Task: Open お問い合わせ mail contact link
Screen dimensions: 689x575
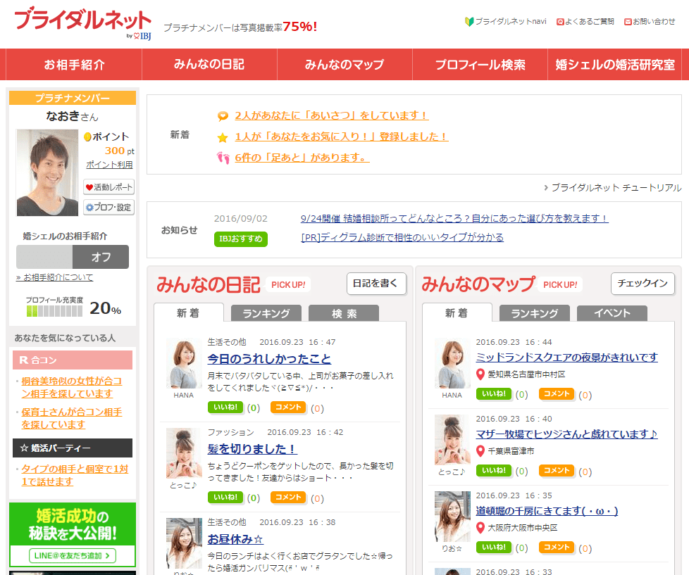Action: pyautogui.click(x=650, y=22)
